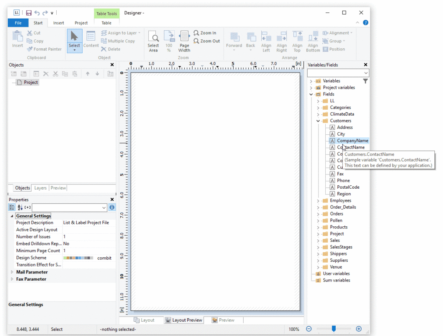Image resolution: width=443 pixels, height=336 pixels.
Task: Choose the Select tool in the ribbon
Action: coord(74,41)
